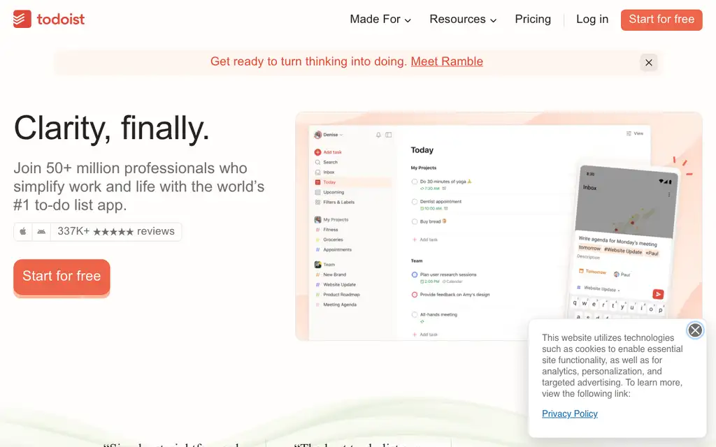The height and width of the screenshot is (447, 716).
Task: Click the Clarity, finally. headline
Action: coord(111,129)
